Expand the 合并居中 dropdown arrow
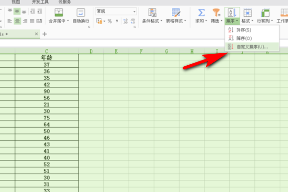The image size is (288, 192). click(x=68, y=21)
